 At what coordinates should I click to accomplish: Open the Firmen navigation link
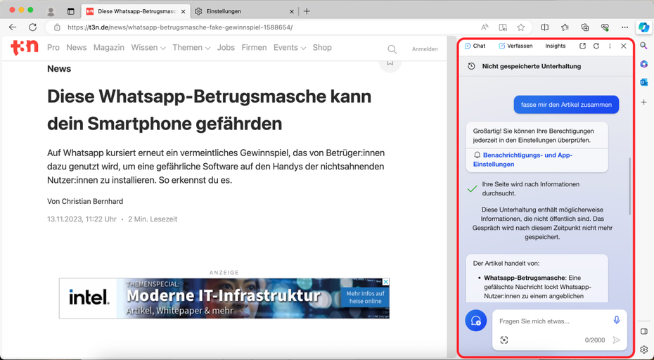[x=254, y=48]
